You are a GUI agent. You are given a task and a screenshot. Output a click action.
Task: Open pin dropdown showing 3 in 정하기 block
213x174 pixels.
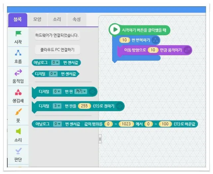pyautogui.click(x=57, y=106)
